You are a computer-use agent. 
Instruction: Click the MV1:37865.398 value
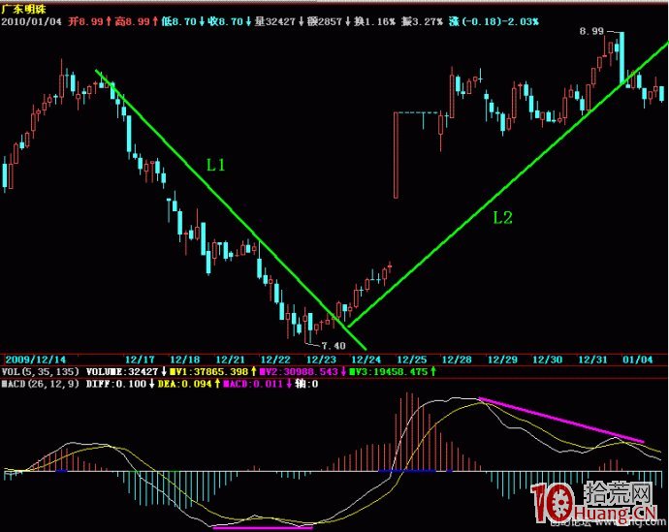point(208,372)
